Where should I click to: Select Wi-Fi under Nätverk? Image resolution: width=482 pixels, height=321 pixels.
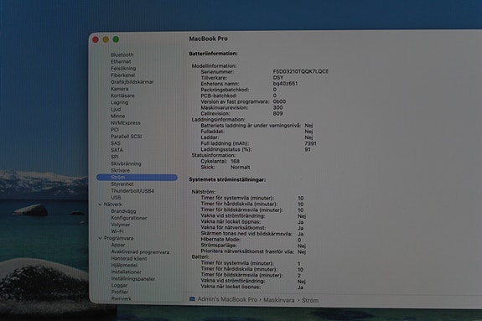pyautogui.click(x=117, y=231)
